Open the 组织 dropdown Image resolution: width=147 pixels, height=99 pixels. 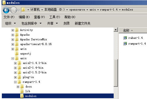tap(10, 23)
